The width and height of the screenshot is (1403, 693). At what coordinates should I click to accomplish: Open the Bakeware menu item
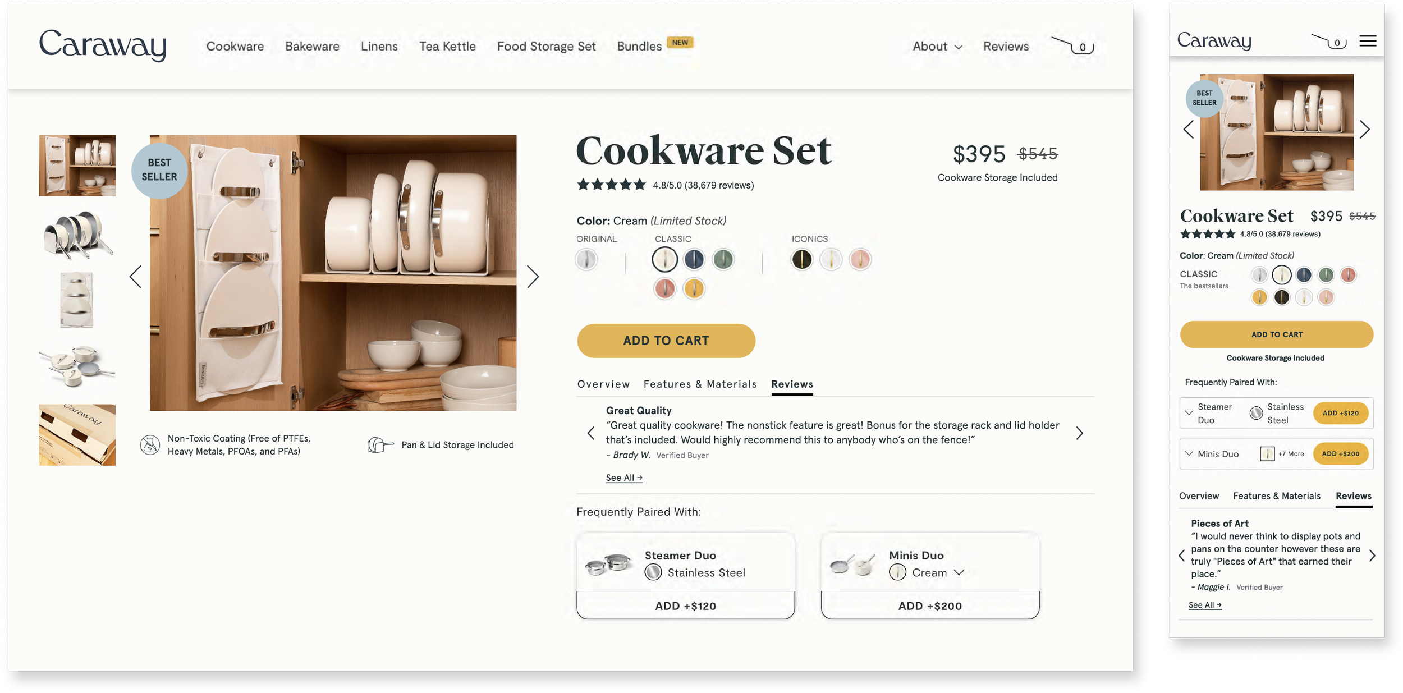point(312,47)
